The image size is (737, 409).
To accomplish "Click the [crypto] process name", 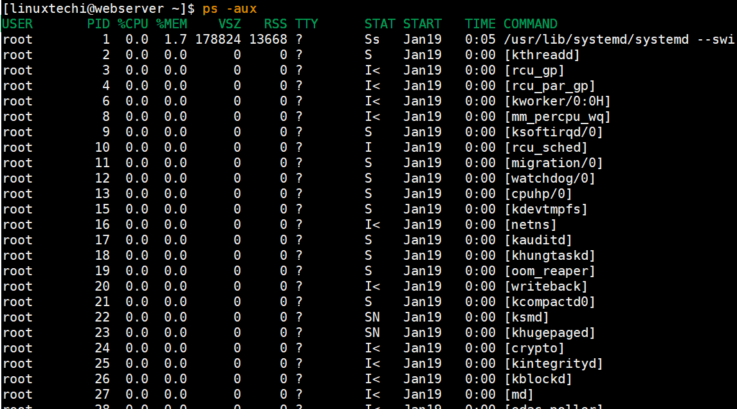I will click(534, 349).
